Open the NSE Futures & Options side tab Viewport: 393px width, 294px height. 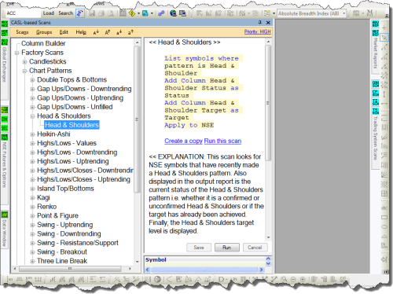tap(5, 165)
